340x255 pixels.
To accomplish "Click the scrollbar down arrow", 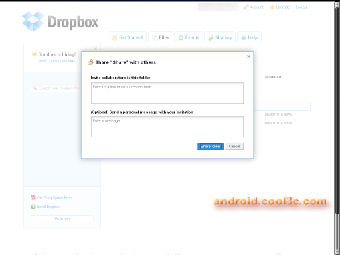I will (x=337, y=252).
